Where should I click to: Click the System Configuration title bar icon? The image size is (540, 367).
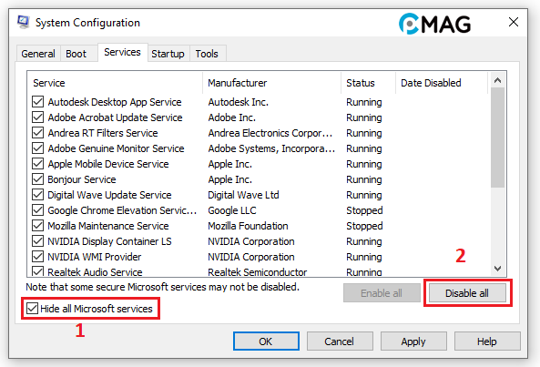24,23
